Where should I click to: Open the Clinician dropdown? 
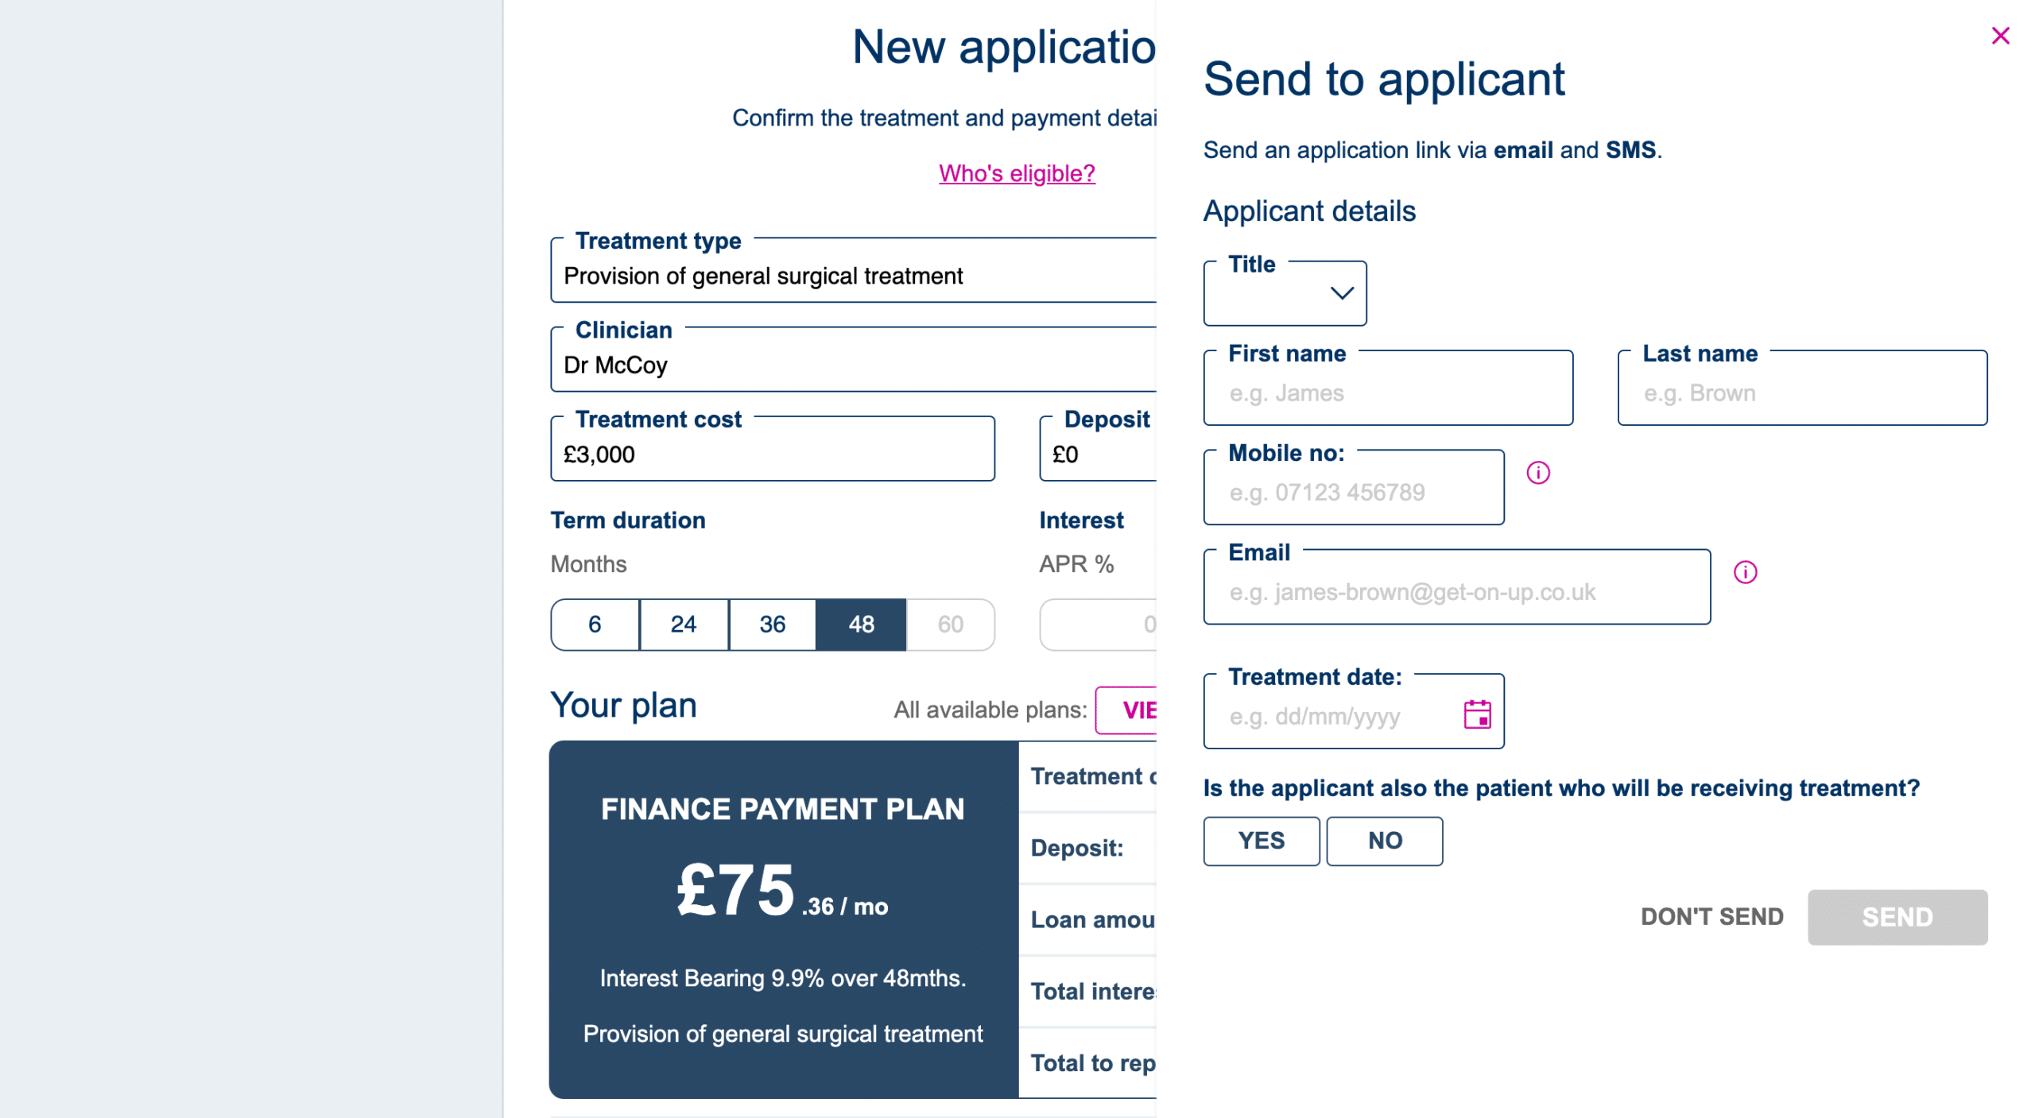(852, 365)
